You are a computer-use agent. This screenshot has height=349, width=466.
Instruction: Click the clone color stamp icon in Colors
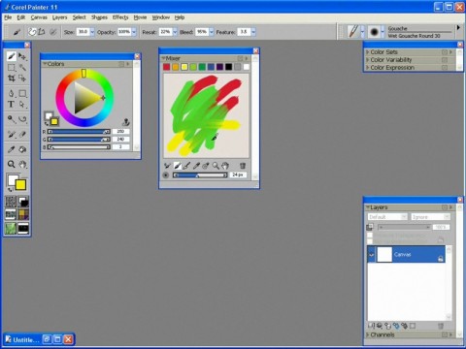126,122
